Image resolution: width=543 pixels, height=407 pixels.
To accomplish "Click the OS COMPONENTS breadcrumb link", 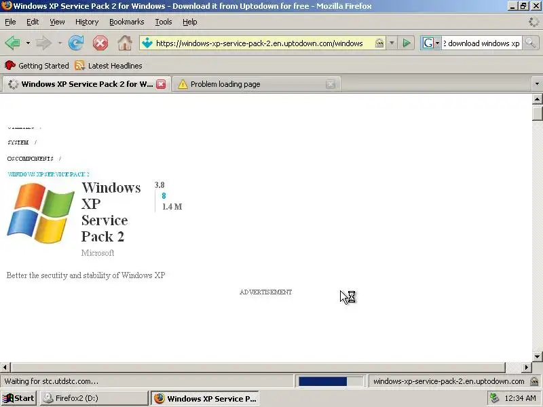I will click(30, 159).
